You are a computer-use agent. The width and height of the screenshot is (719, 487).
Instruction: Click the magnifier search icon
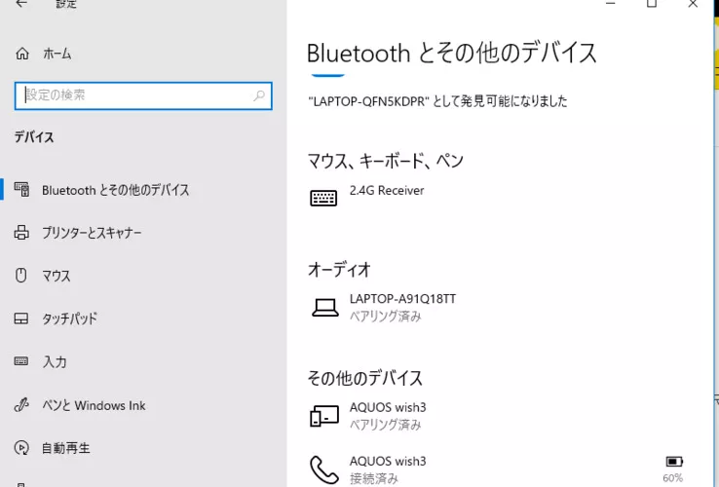259,95
